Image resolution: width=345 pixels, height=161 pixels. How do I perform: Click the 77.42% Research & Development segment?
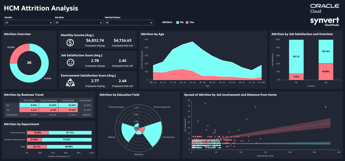pyautogui.click(x=67, y=140)
